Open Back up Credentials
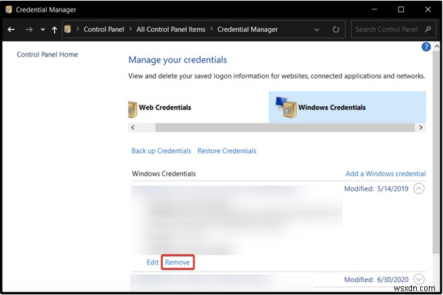This screenshot has width=443, height=295. tap(162, 151)
